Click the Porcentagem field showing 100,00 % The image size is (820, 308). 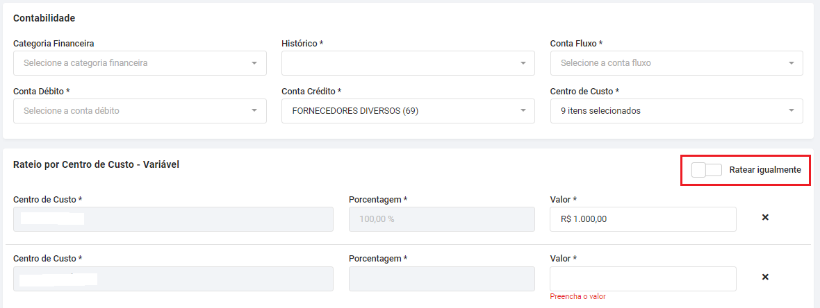pyautogui.click(x=441, y=219)
